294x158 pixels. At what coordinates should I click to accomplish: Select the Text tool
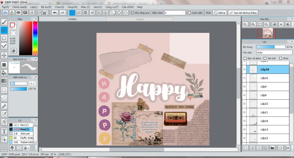pyautogui.click(x=4, y=131)
